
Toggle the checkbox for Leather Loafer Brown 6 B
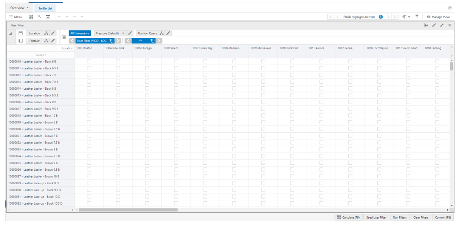(x=89, y=122)
